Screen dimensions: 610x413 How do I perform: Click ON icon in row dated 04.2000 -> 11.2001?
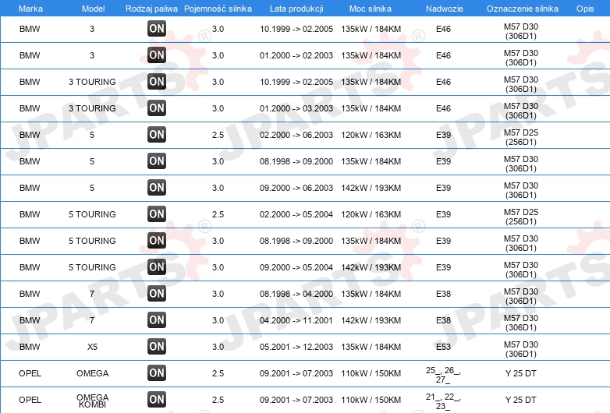pyautogui.click(x=157, y=319)
